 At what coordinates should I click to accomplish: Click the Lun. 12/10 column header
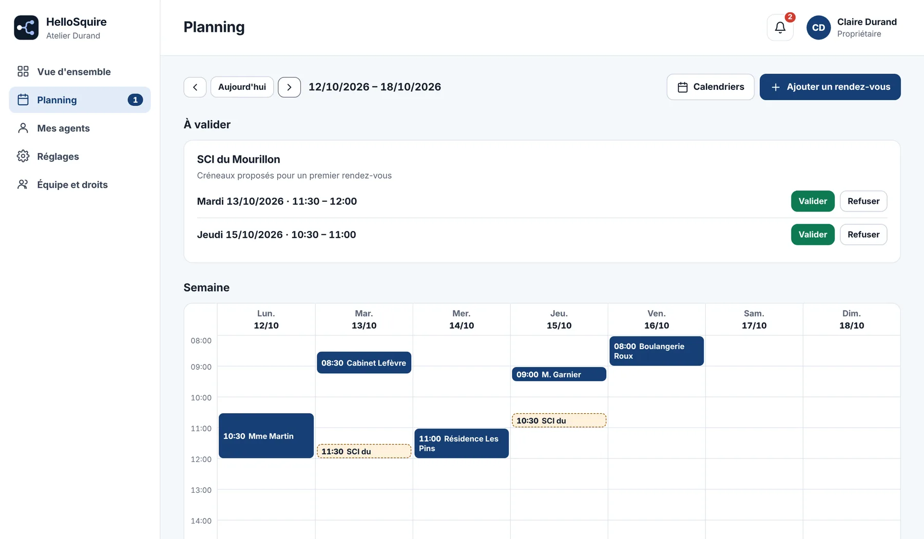266,319
